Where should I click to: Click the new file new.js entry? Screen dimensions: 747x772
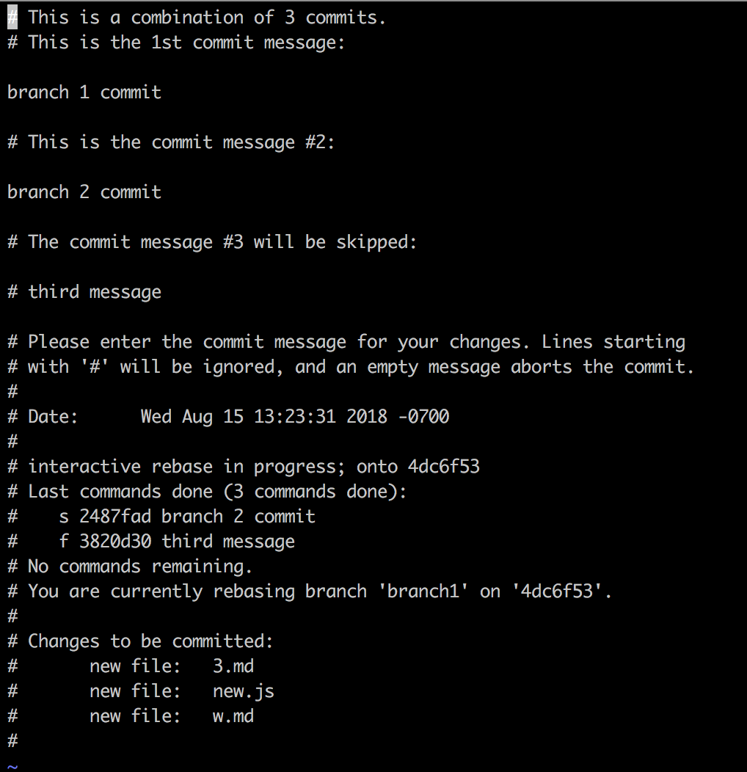tap(182, 691)
